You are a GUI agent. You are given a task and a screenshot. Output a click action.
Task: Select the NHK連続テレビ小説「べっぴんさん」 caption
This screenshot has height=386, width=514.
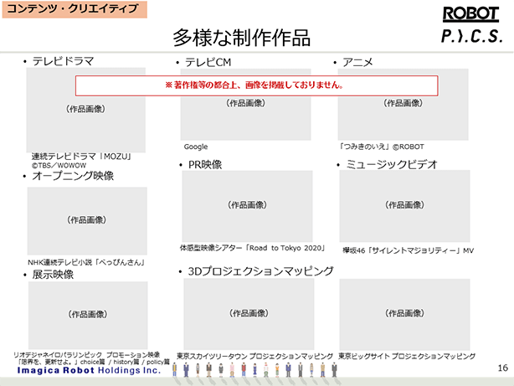(86, 262)
